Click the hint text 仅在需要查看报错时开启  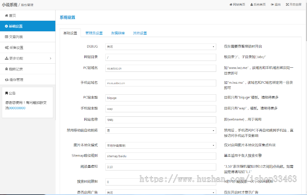pyautogui.click(x=243, y=47)
